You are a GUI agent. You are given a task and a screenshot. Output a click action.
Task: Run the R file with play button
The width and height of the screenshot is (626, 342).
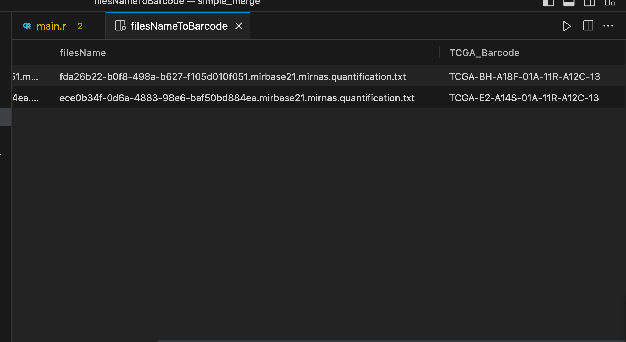567,26
